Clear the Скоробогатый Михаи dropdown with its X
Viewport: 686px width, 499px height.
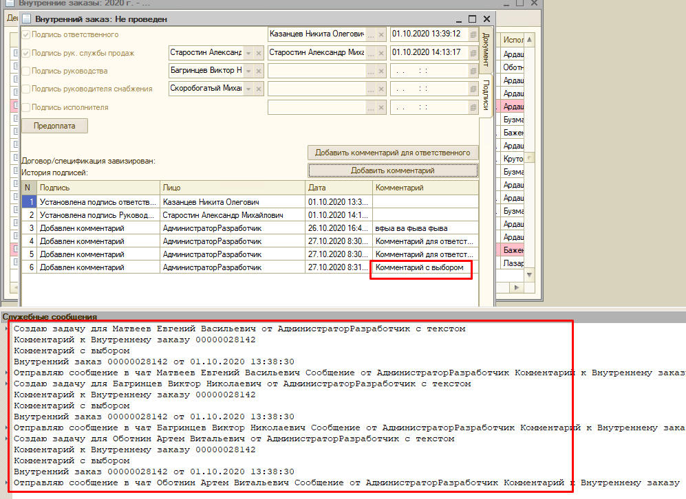pyautogui.click(x=259, y=89)
